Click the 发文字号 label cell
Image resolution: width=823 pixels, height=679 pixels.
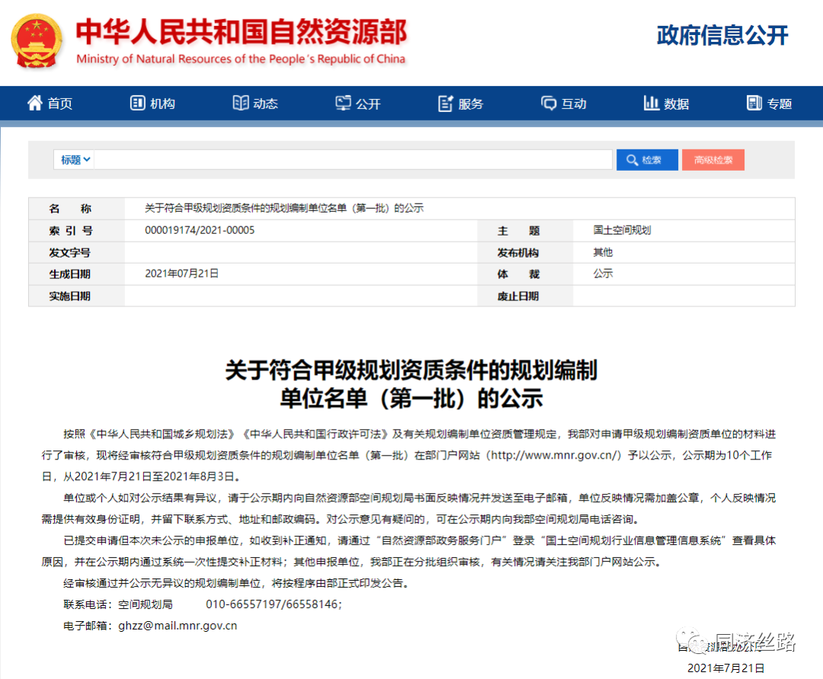pos(77,252)
